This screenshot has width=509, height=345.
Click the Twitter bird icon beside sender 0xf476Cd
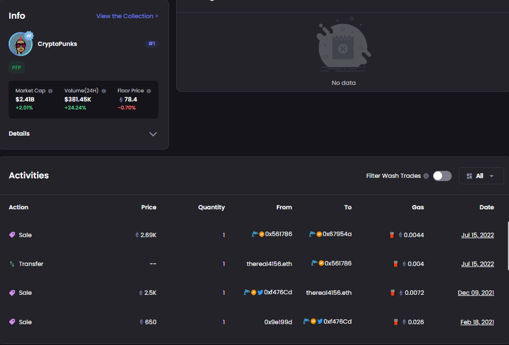click(260, 293)
